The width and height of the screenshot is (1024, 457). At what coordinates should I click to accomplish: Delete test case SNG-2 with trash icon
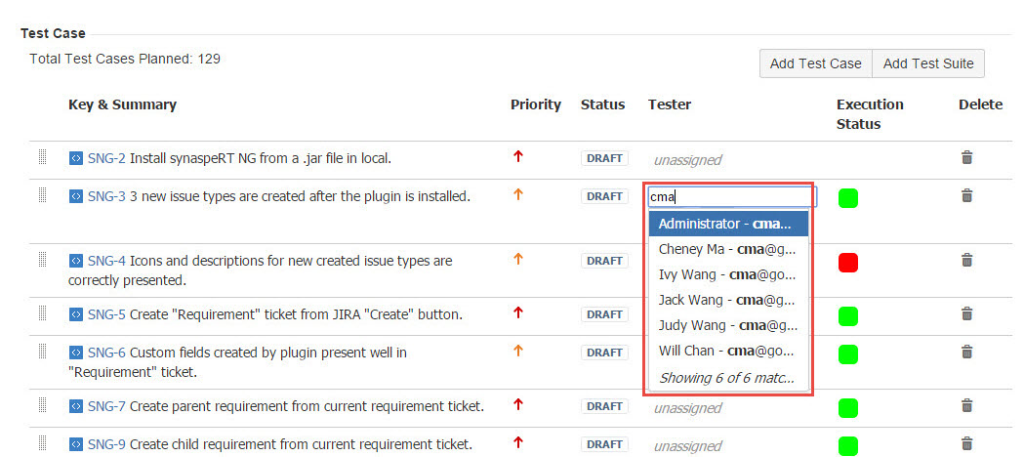pyautogui.click(x=966, y=157)
